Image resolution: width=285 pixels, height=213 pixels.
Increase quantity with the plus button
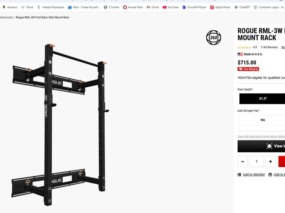(x=270, y=161)
